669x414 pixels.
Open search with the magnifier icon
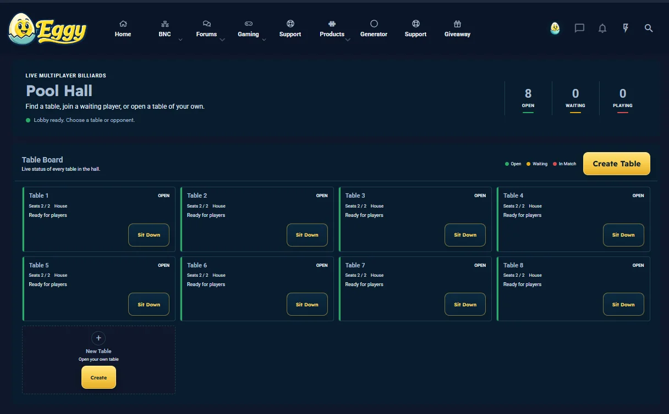point(649,28)
